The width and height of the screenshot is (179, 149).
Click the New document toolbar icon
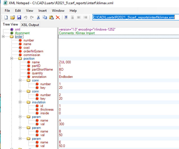(x=6, y=17)
